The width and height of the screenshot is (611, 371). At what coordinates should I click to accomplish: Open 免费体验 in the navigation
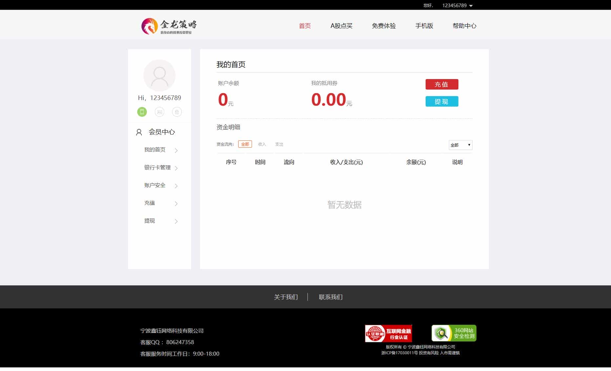pyautogui.click(x=384, y=26)
